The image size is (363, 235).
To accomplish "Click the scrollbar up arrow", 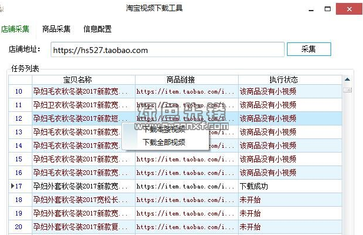I will [347, 80].
